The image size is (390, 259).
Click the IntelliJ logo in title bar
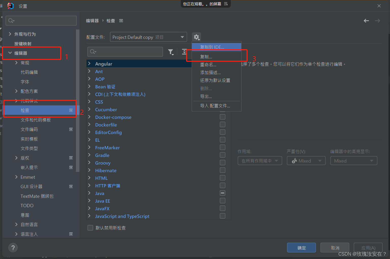[10, 6]
